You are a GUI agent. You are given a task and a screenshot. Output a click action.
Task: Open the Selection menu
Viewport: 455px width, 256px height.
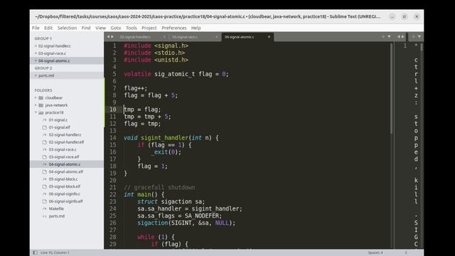67,28
